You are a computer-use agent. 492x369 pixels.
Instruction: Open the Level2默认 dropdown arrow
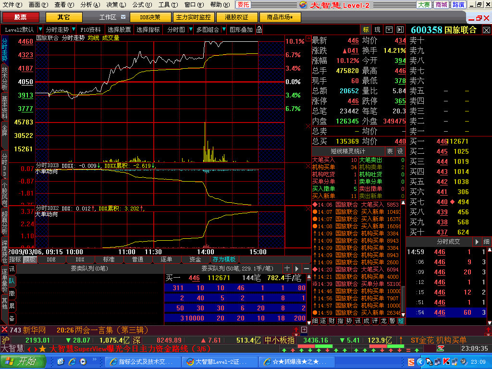[40, 29]
